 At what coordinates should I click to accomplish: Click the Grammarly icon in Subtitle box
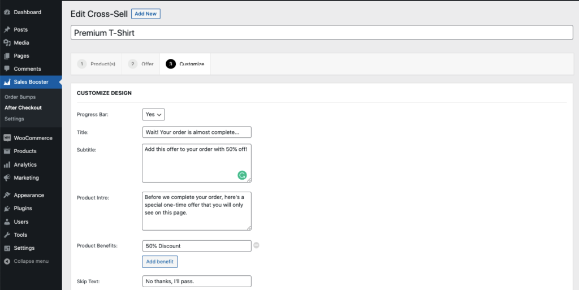point(242,175)
